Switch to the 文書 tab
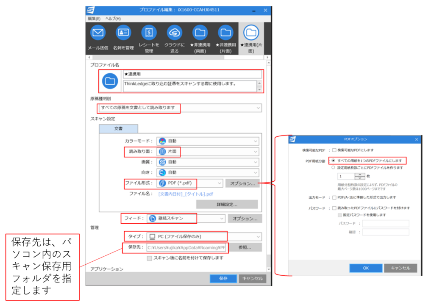 [x=118, y=129]
